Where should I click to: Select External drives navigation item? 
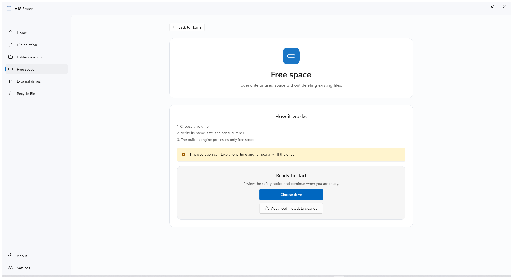coord(37,81)
